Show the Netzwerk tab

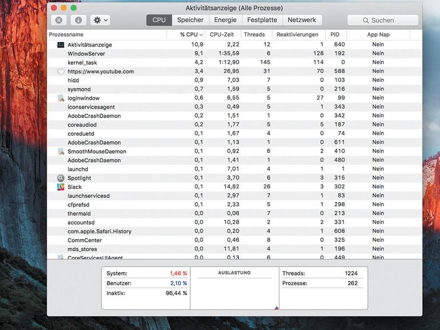(302, 20)
